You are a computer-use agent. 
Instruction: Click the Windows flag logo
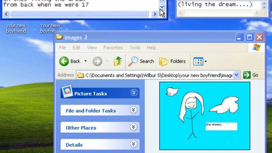tap(257, 48)
